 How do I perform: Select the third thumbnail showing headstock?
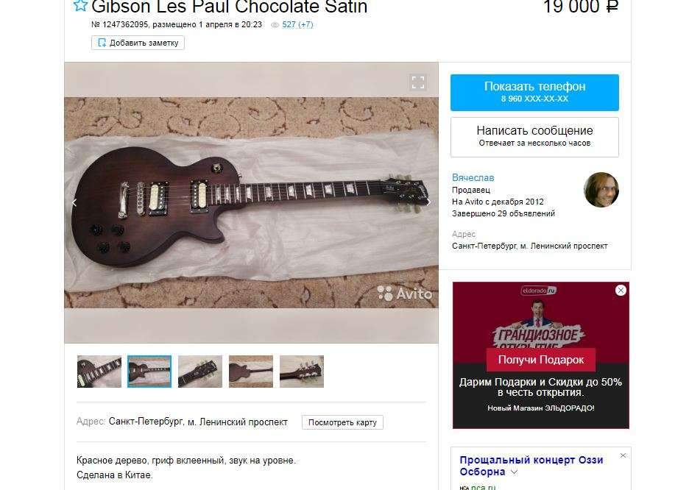click(200, 372)
